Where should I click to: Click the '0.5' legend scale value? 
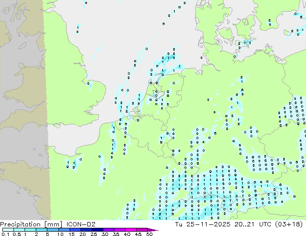[17, 234]
